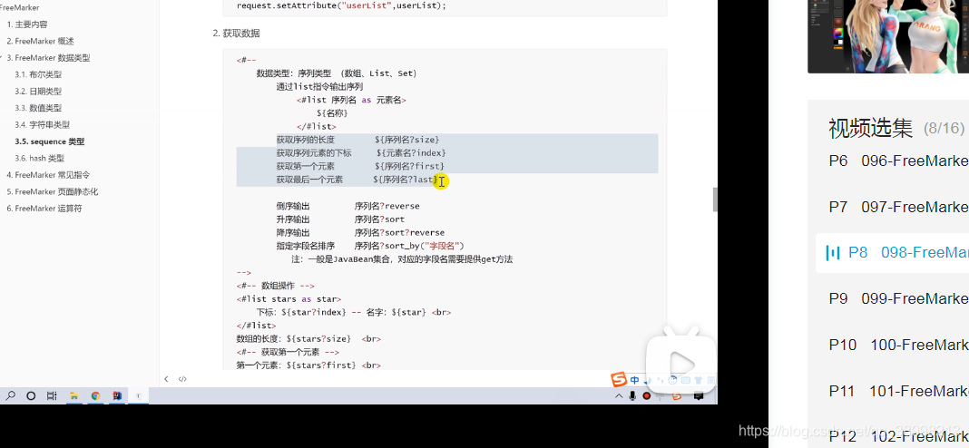This screenshot has width=969, height=448.
Task: Select current episode P8 098-FreeMarker
Action: pos(893,253)
